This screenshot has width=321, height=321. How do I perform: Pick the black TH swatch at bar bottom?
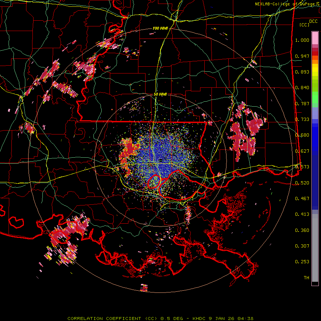coord(315,283)
